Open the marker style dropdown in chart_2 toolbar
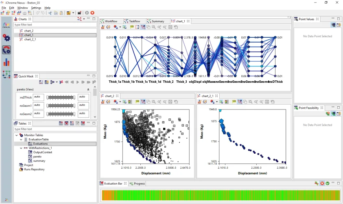The image size is (343, 204). (120, 102)
